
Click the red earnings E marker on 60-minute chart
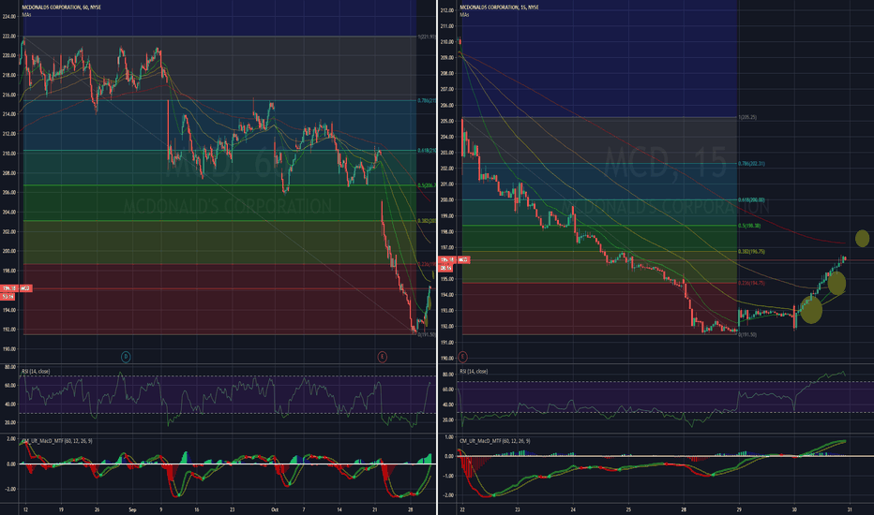pos(382,357)
